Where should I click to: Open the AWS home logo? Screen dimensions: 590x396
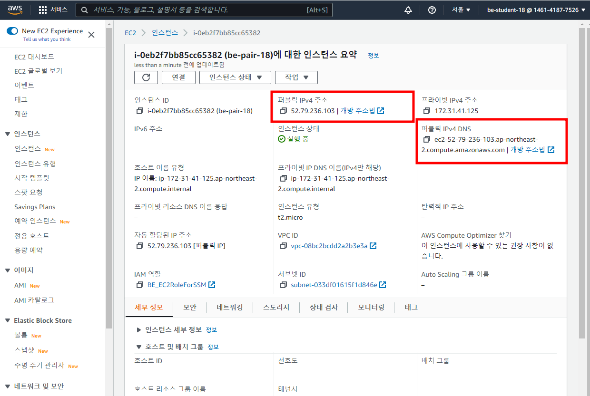[16, 10]
